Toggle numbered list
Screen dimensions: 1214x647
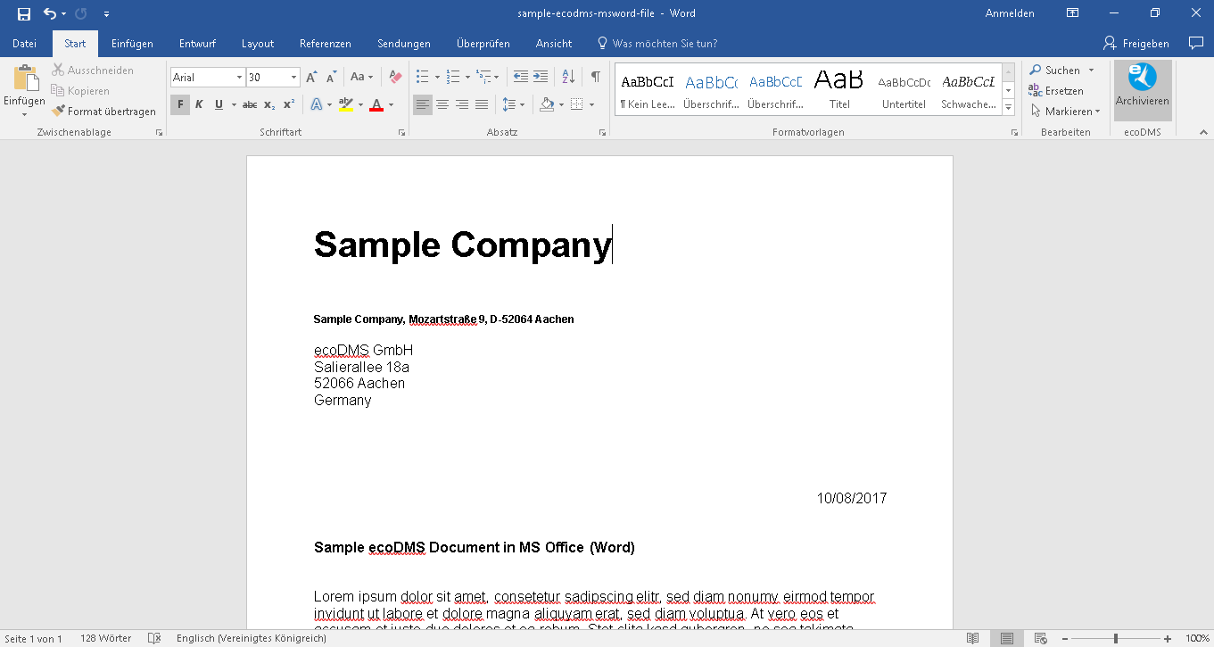pos(452,78)
